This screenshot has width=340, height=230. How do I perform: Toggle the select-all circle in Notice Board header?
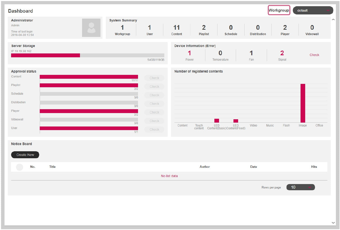pyautogui.click(x=20, y=167)
